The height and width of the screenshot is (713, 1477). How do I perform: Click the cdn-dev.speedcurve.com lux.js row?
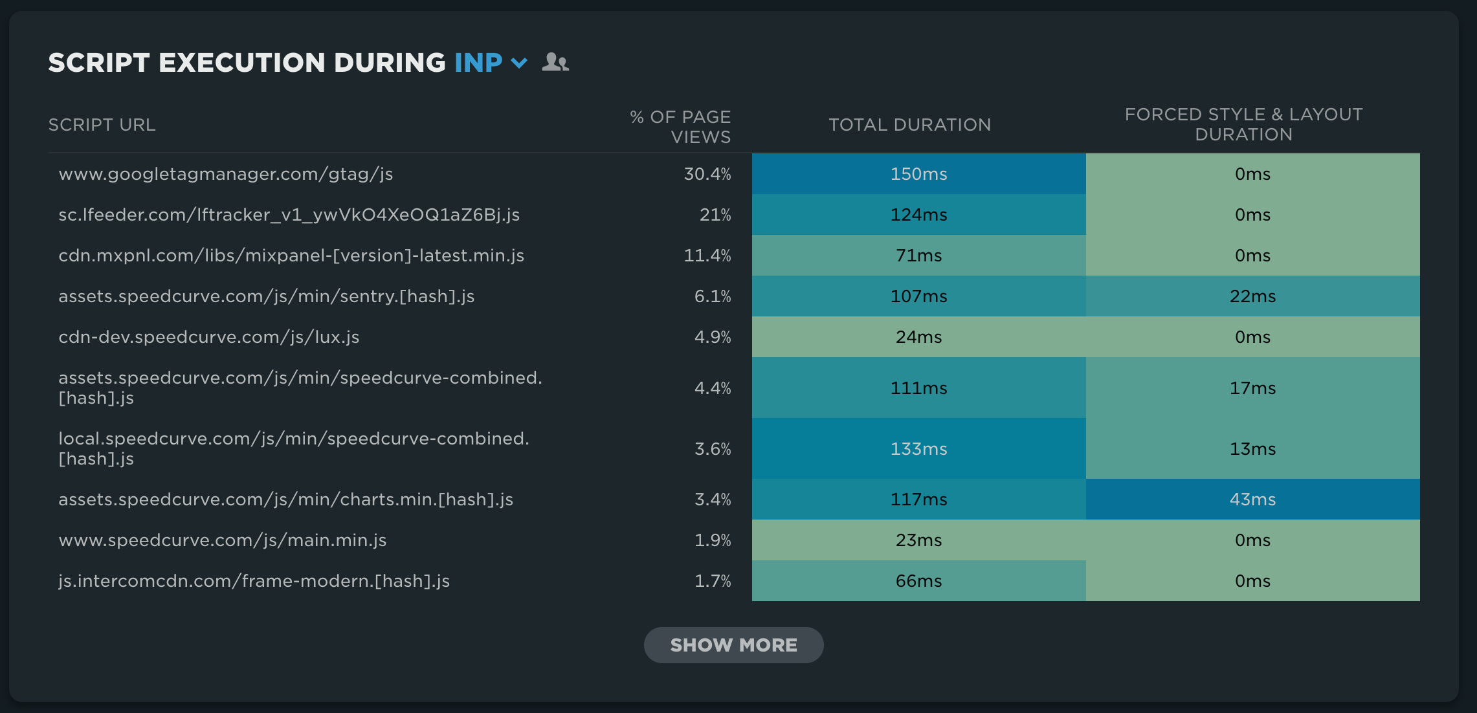coord(208,337)
